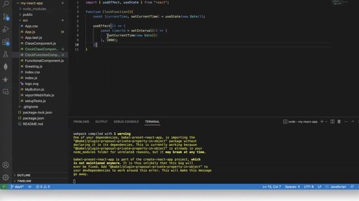Image resolution: width=359 pixels, height=201 pixels.
Task: Open index.css file
Action: [x=33, y=72]
